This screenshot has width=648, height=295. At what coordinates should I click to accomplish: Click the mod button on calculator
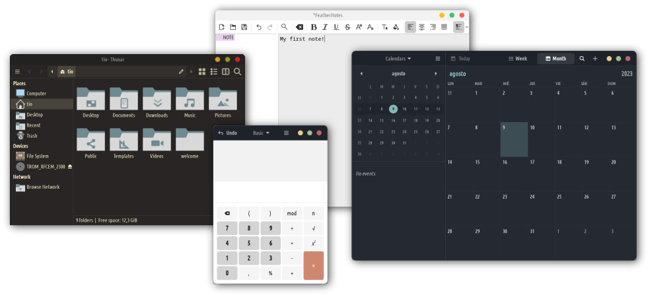[291, 213]
